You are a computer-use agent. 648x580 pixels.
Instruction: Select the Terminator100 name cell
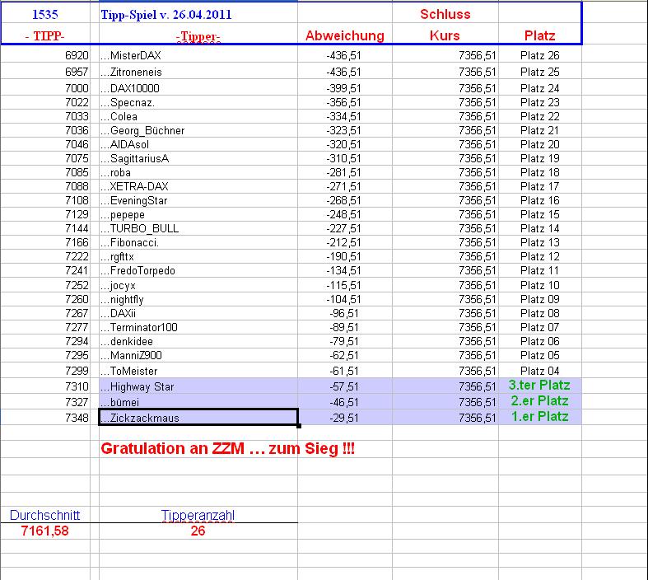pos(198,327)
